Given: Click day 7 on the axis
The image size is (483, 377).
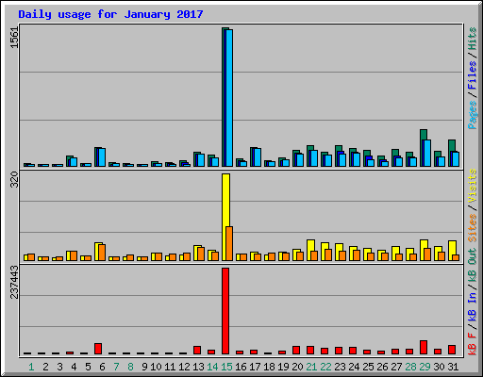Looking at the screenshot, I should [116, 367].
